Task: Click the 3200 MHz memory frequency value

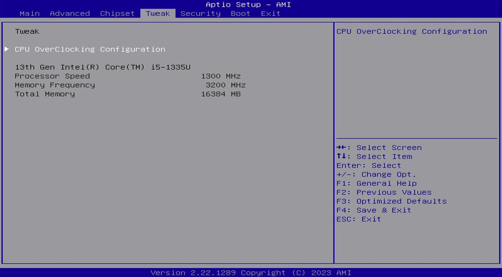Action: [x=226, y=85]
